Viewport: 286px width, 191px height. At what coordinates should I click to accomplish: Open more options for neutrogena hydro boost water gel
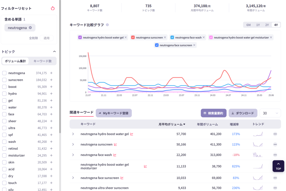pos(275,134)
